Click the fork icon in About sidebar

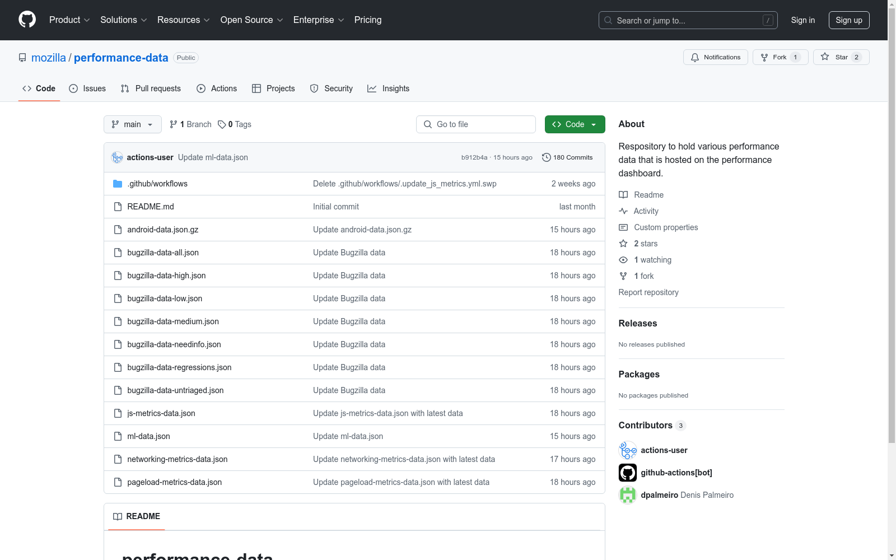tap(623, 276)
